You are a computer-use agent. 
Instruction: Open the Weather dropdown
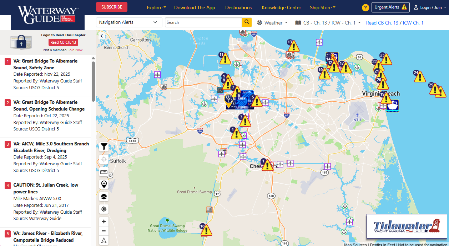click(272, 23)
